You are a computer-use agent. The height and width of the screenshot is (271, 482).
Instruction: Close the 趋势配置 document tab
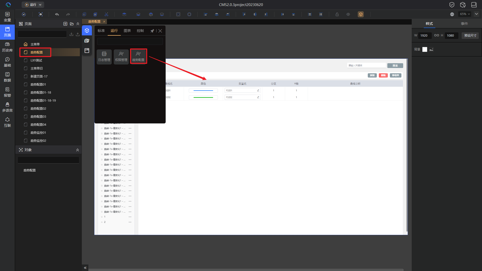104,22
